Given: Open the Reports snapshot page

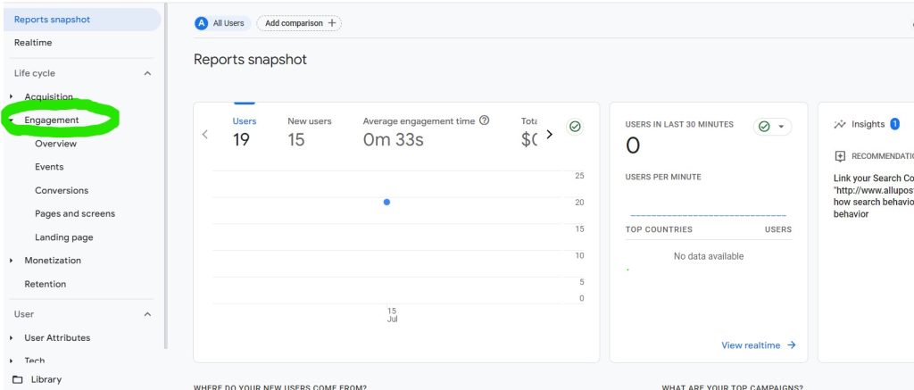Looking at the screenshot, I should [81, 20].
